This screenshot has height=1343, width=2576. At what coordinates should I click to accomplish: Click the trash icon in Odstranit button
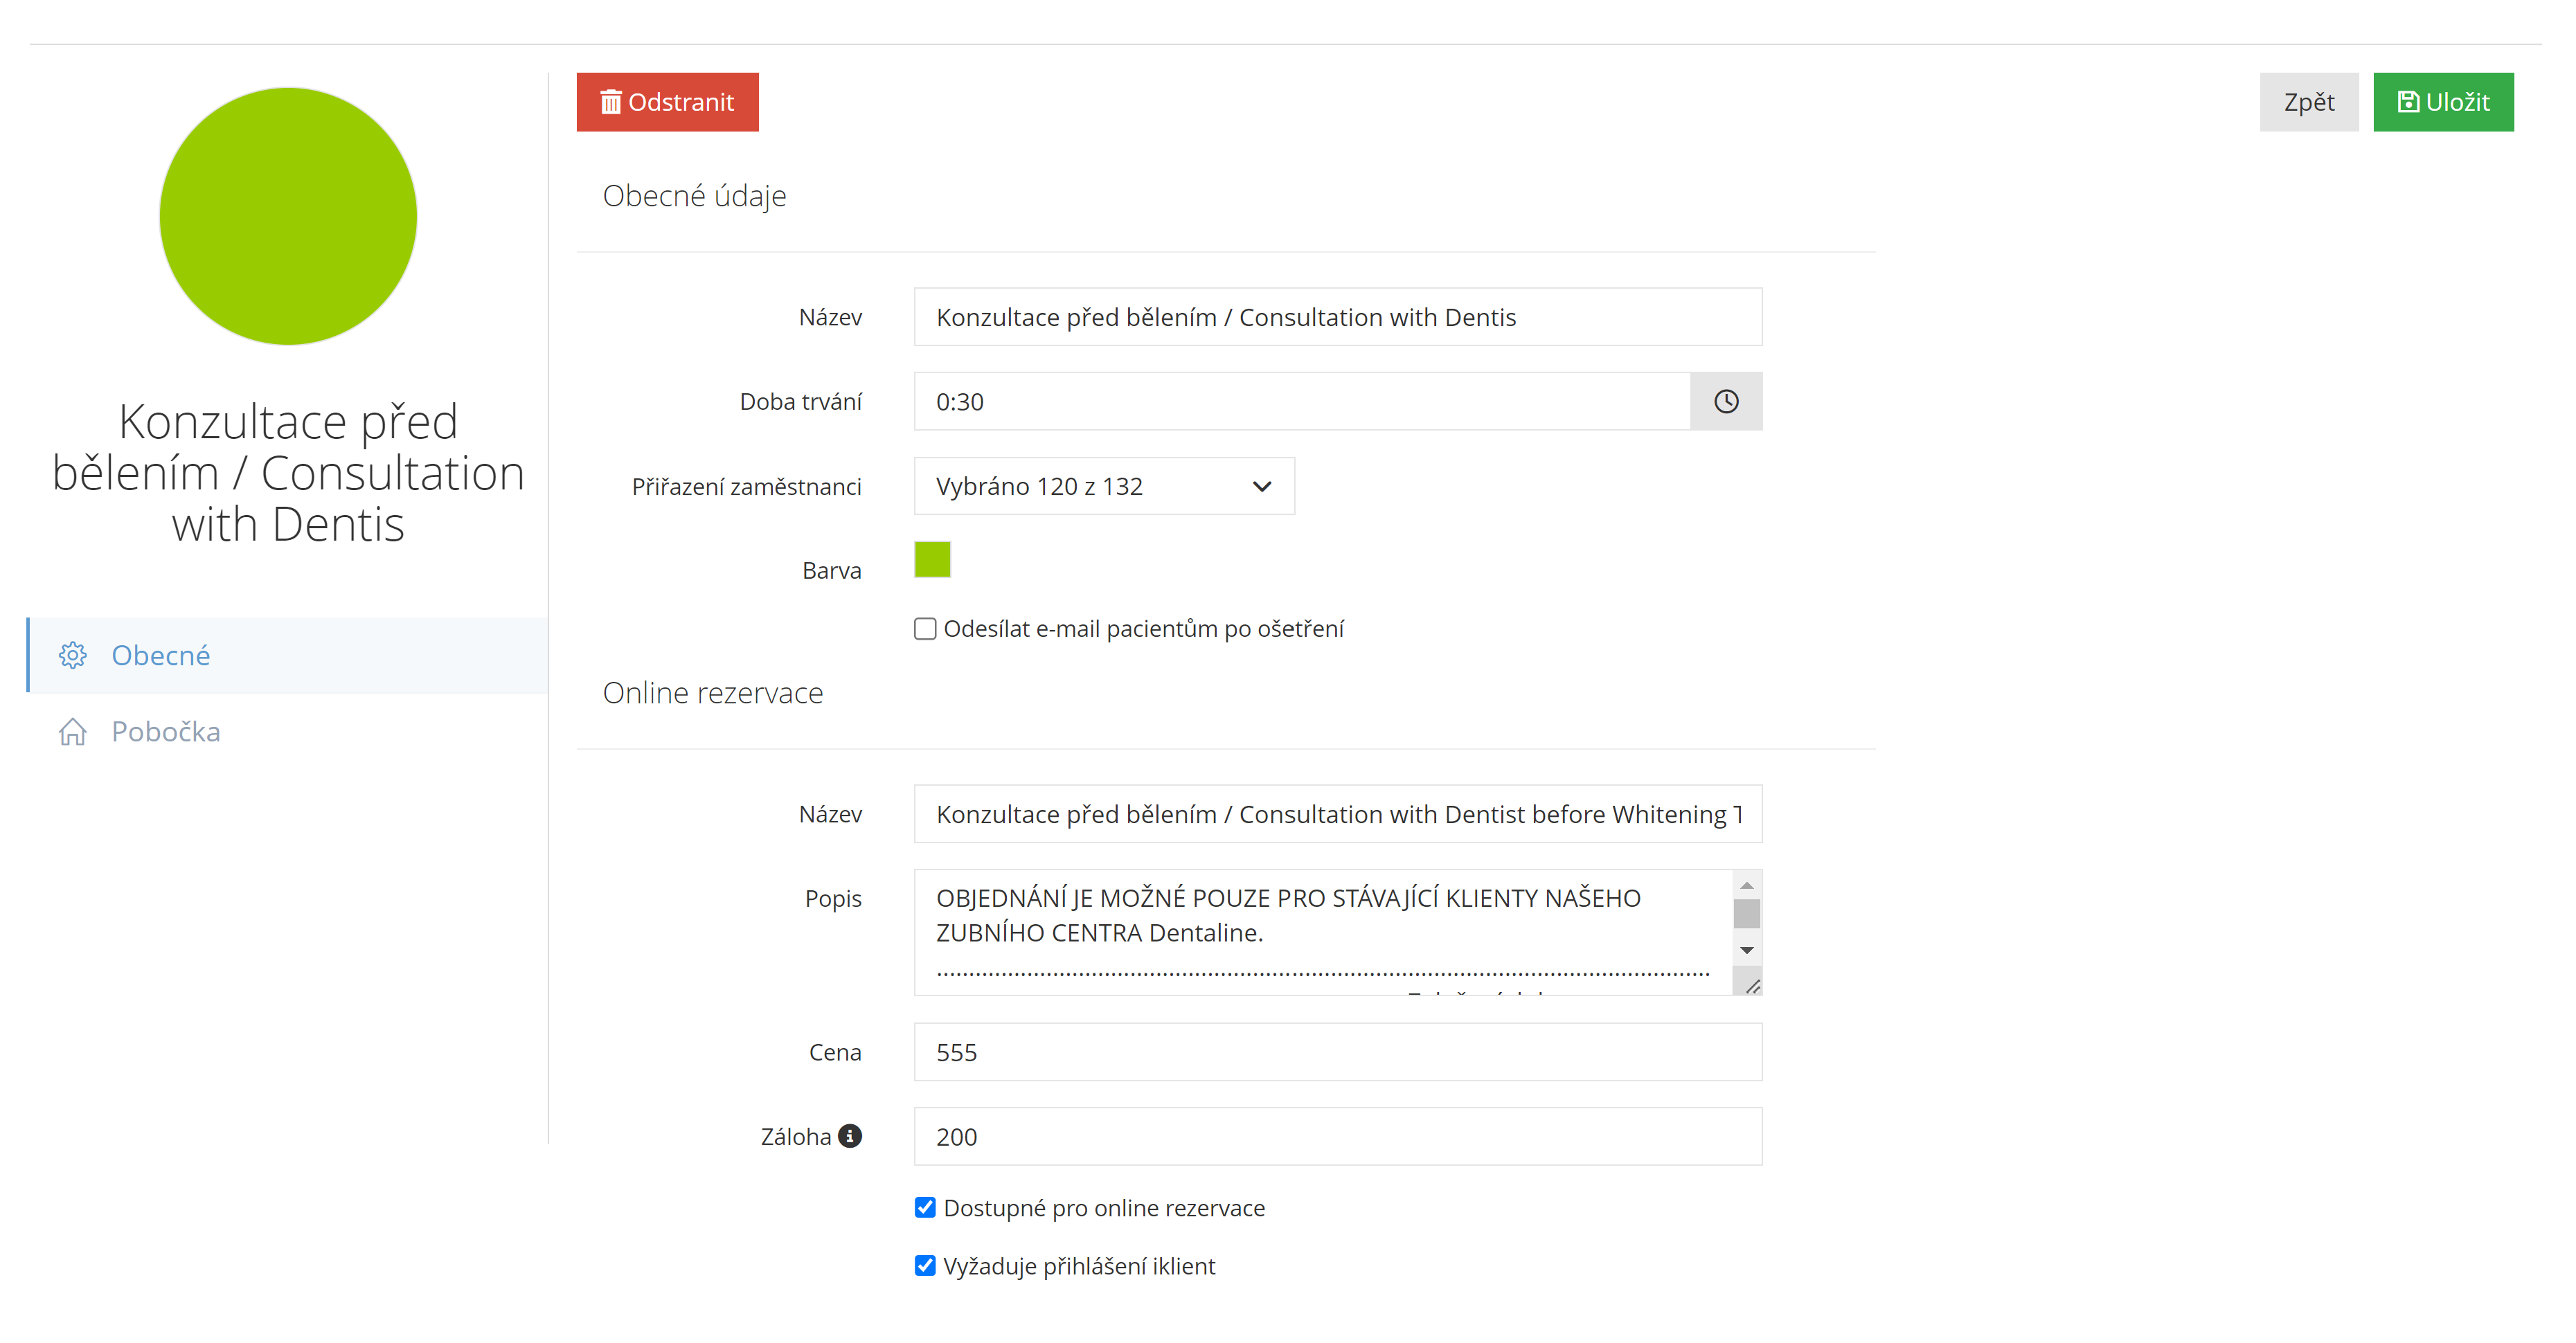[x=610, y=102]
